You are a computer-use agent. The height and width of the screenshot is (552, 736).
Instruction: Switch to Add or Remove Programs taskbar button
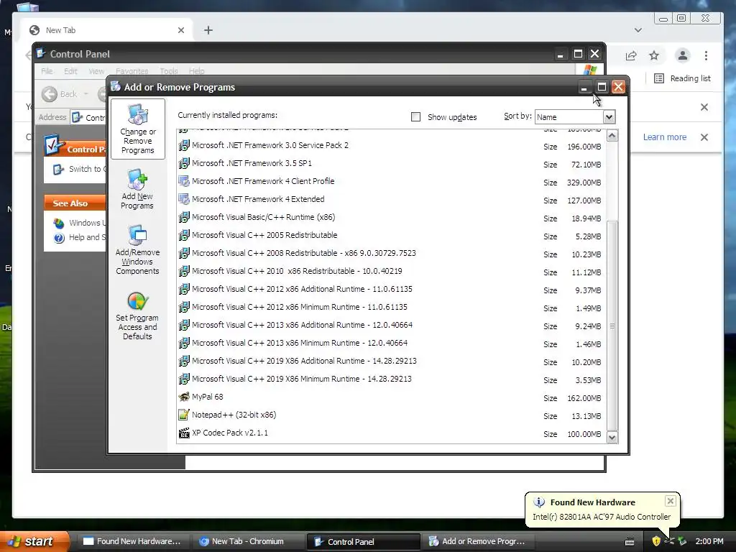pos(478,541)
